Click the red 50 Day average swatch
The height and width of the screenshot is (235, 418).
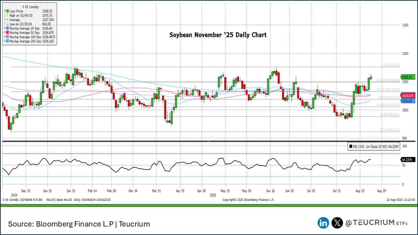(8, 33)
